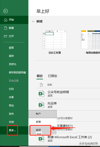Click the open folder icon beside 打开
The image size is (100, 147).
pos(6,36)
